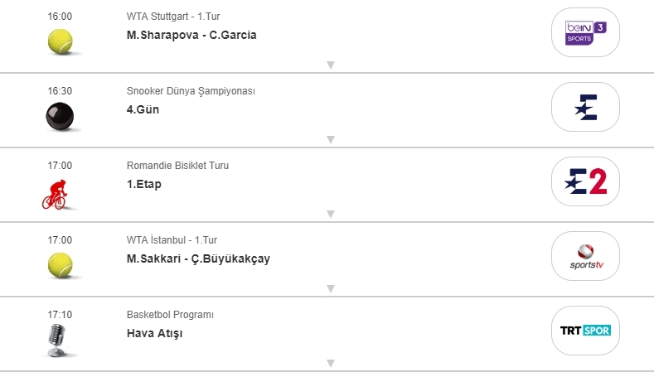Open the TRT Spor channel logo

(x=585, y=331)
